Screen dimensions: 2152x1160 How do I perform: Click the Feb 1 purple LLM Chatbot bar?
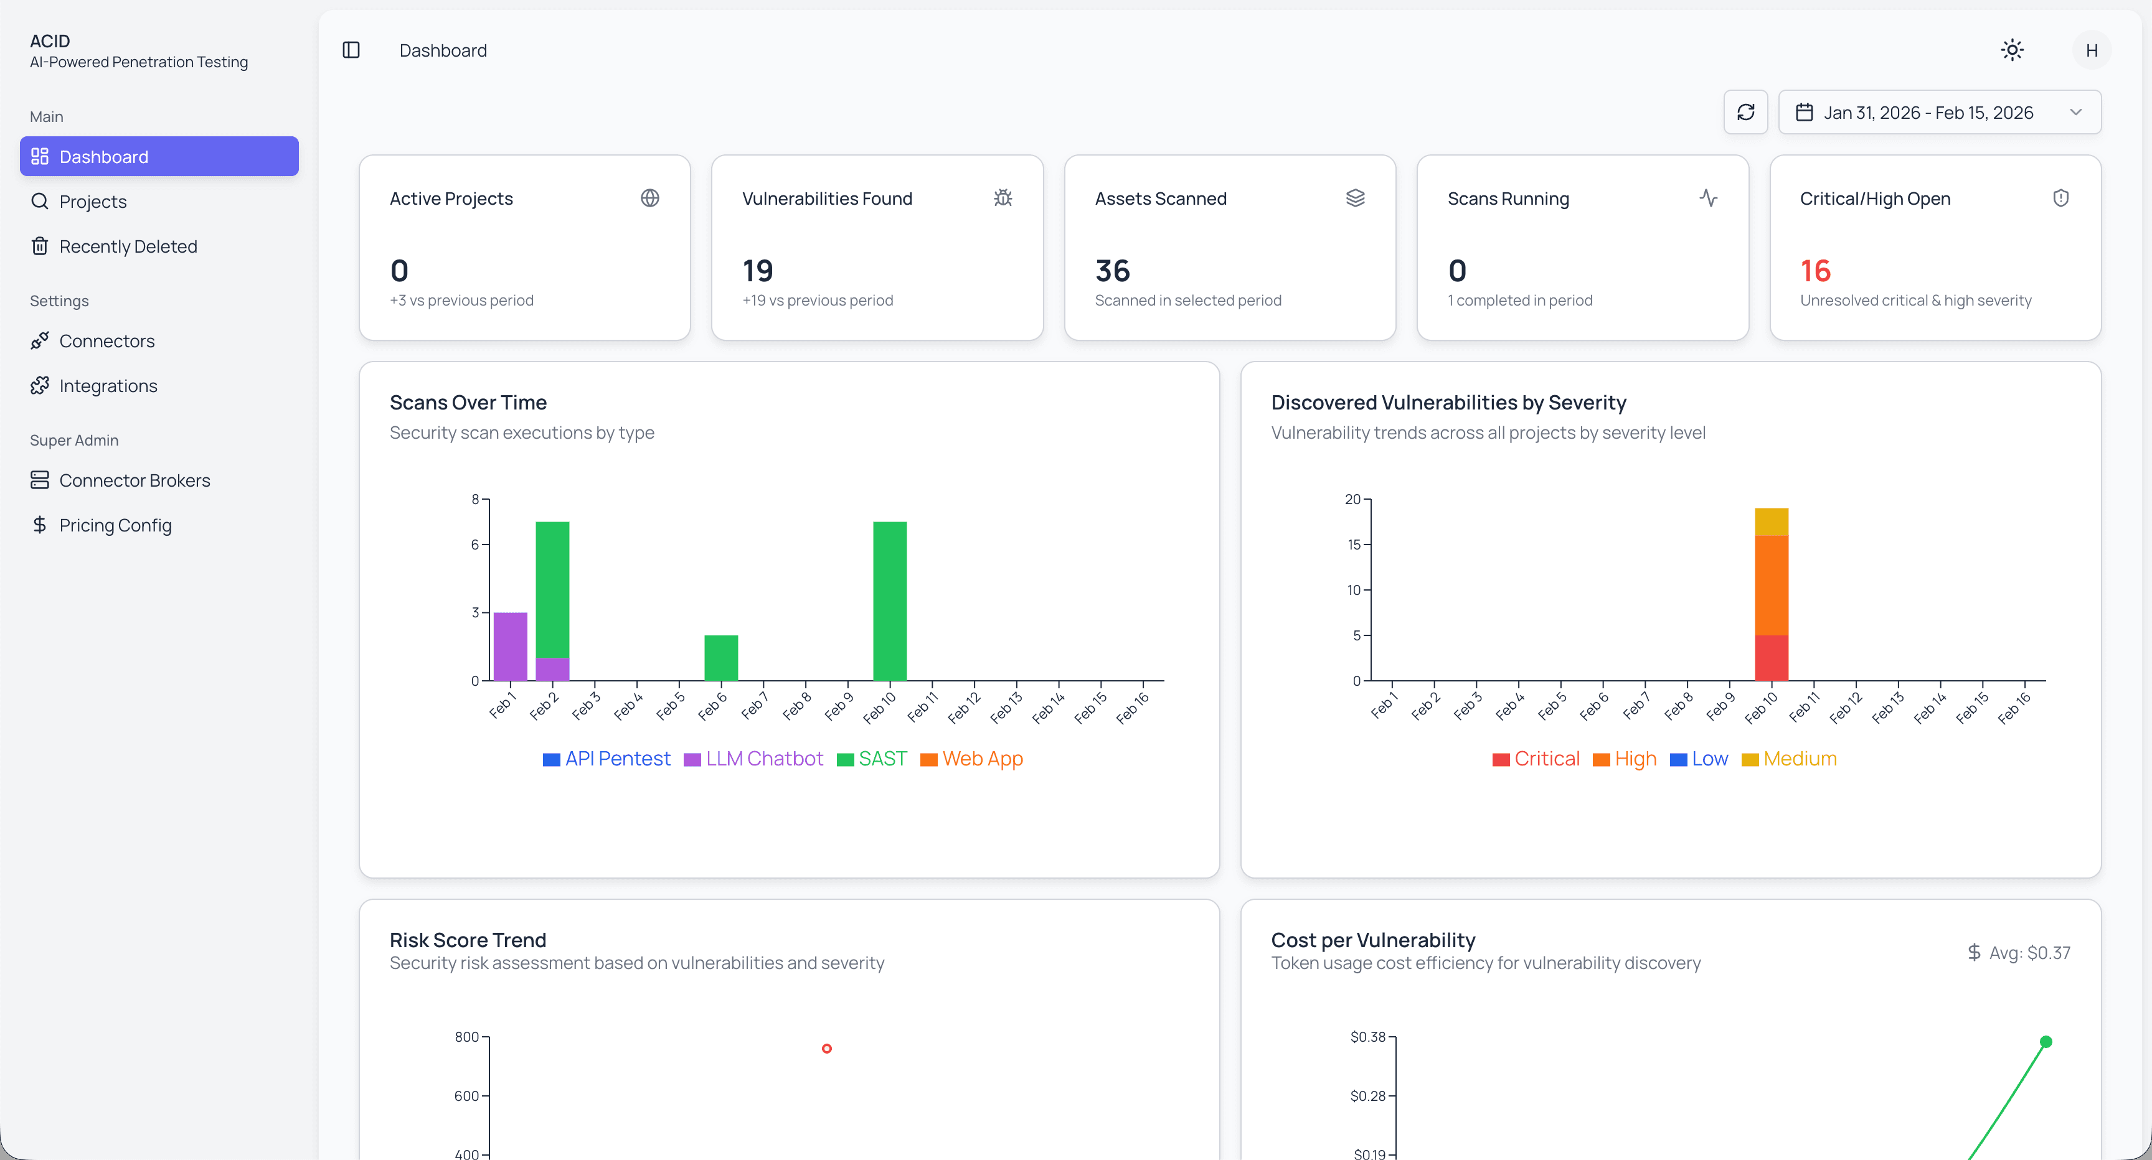point(511,647)
